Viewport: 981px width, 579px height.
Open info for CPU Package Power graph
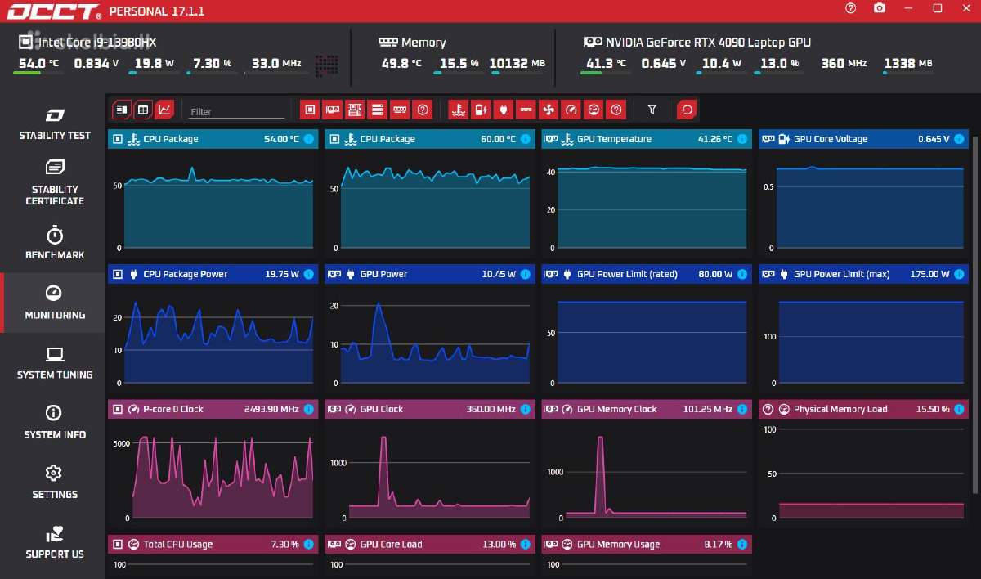tap(308, 274)
